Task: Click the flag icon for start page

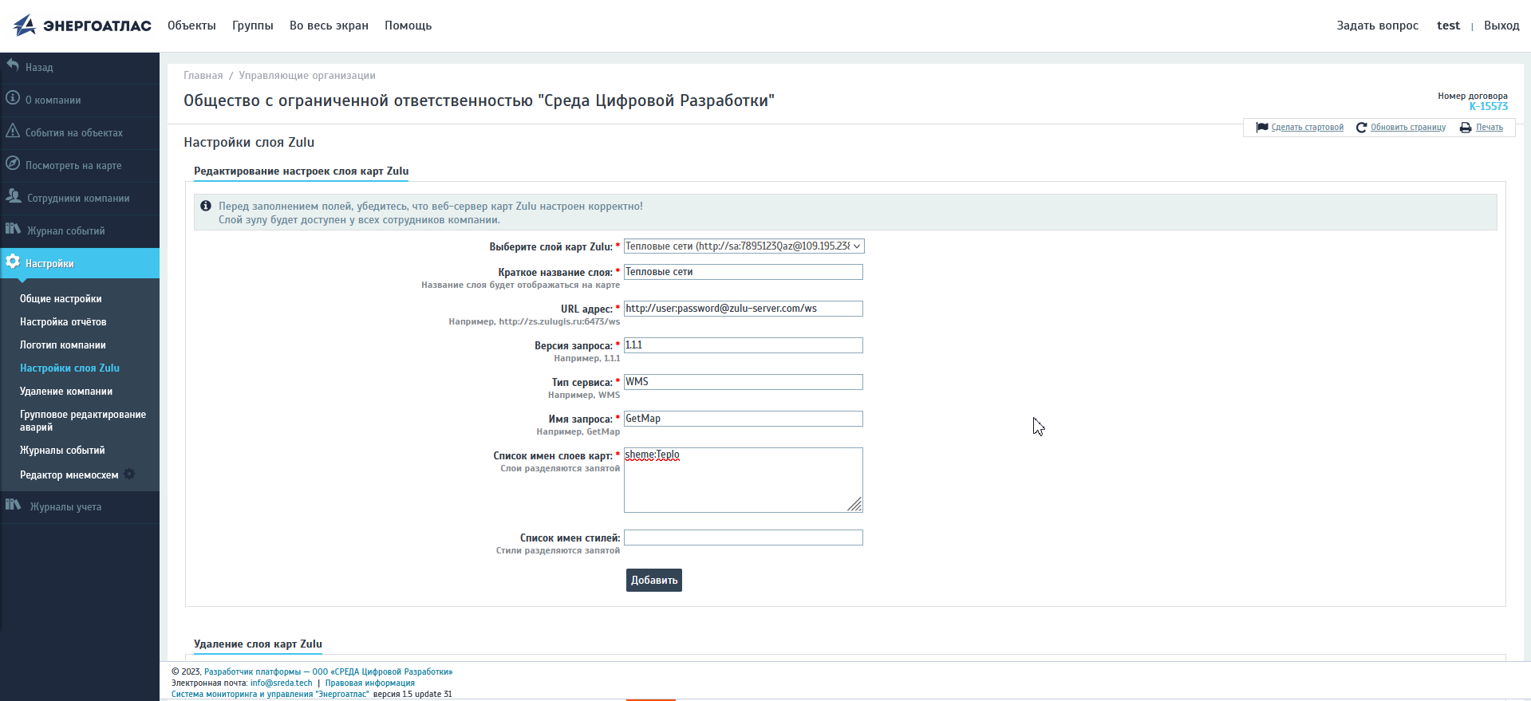Action: [1261, 128]
